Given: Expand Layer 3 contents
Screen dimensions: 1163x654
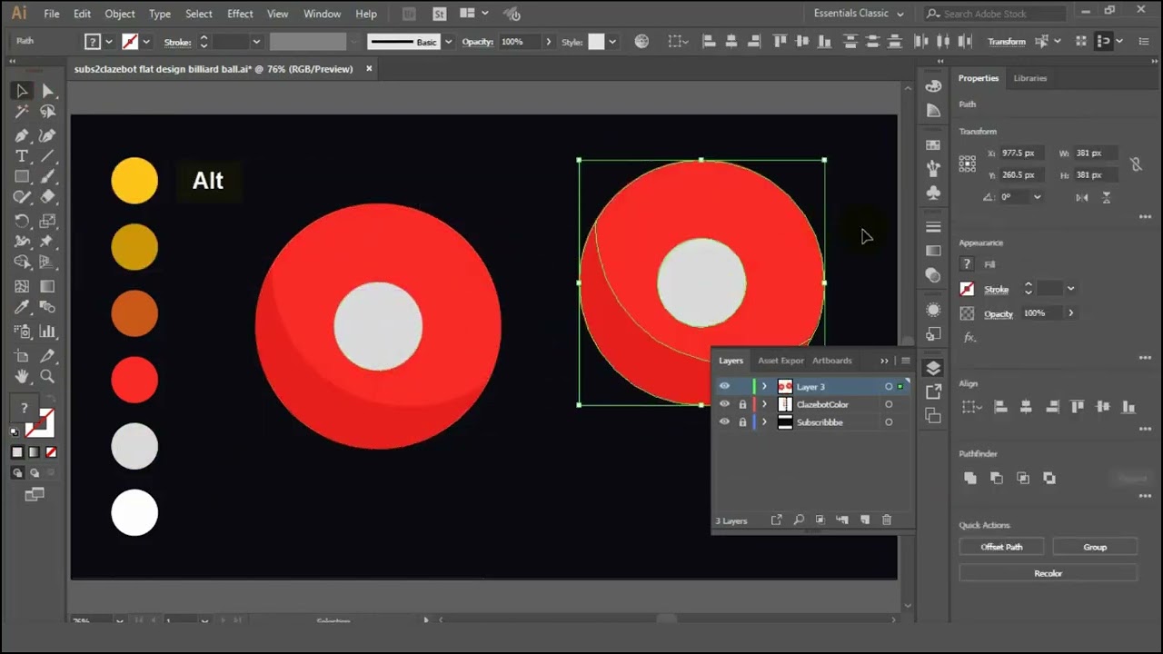Looking at the screenshot, I should coord(764,386).
